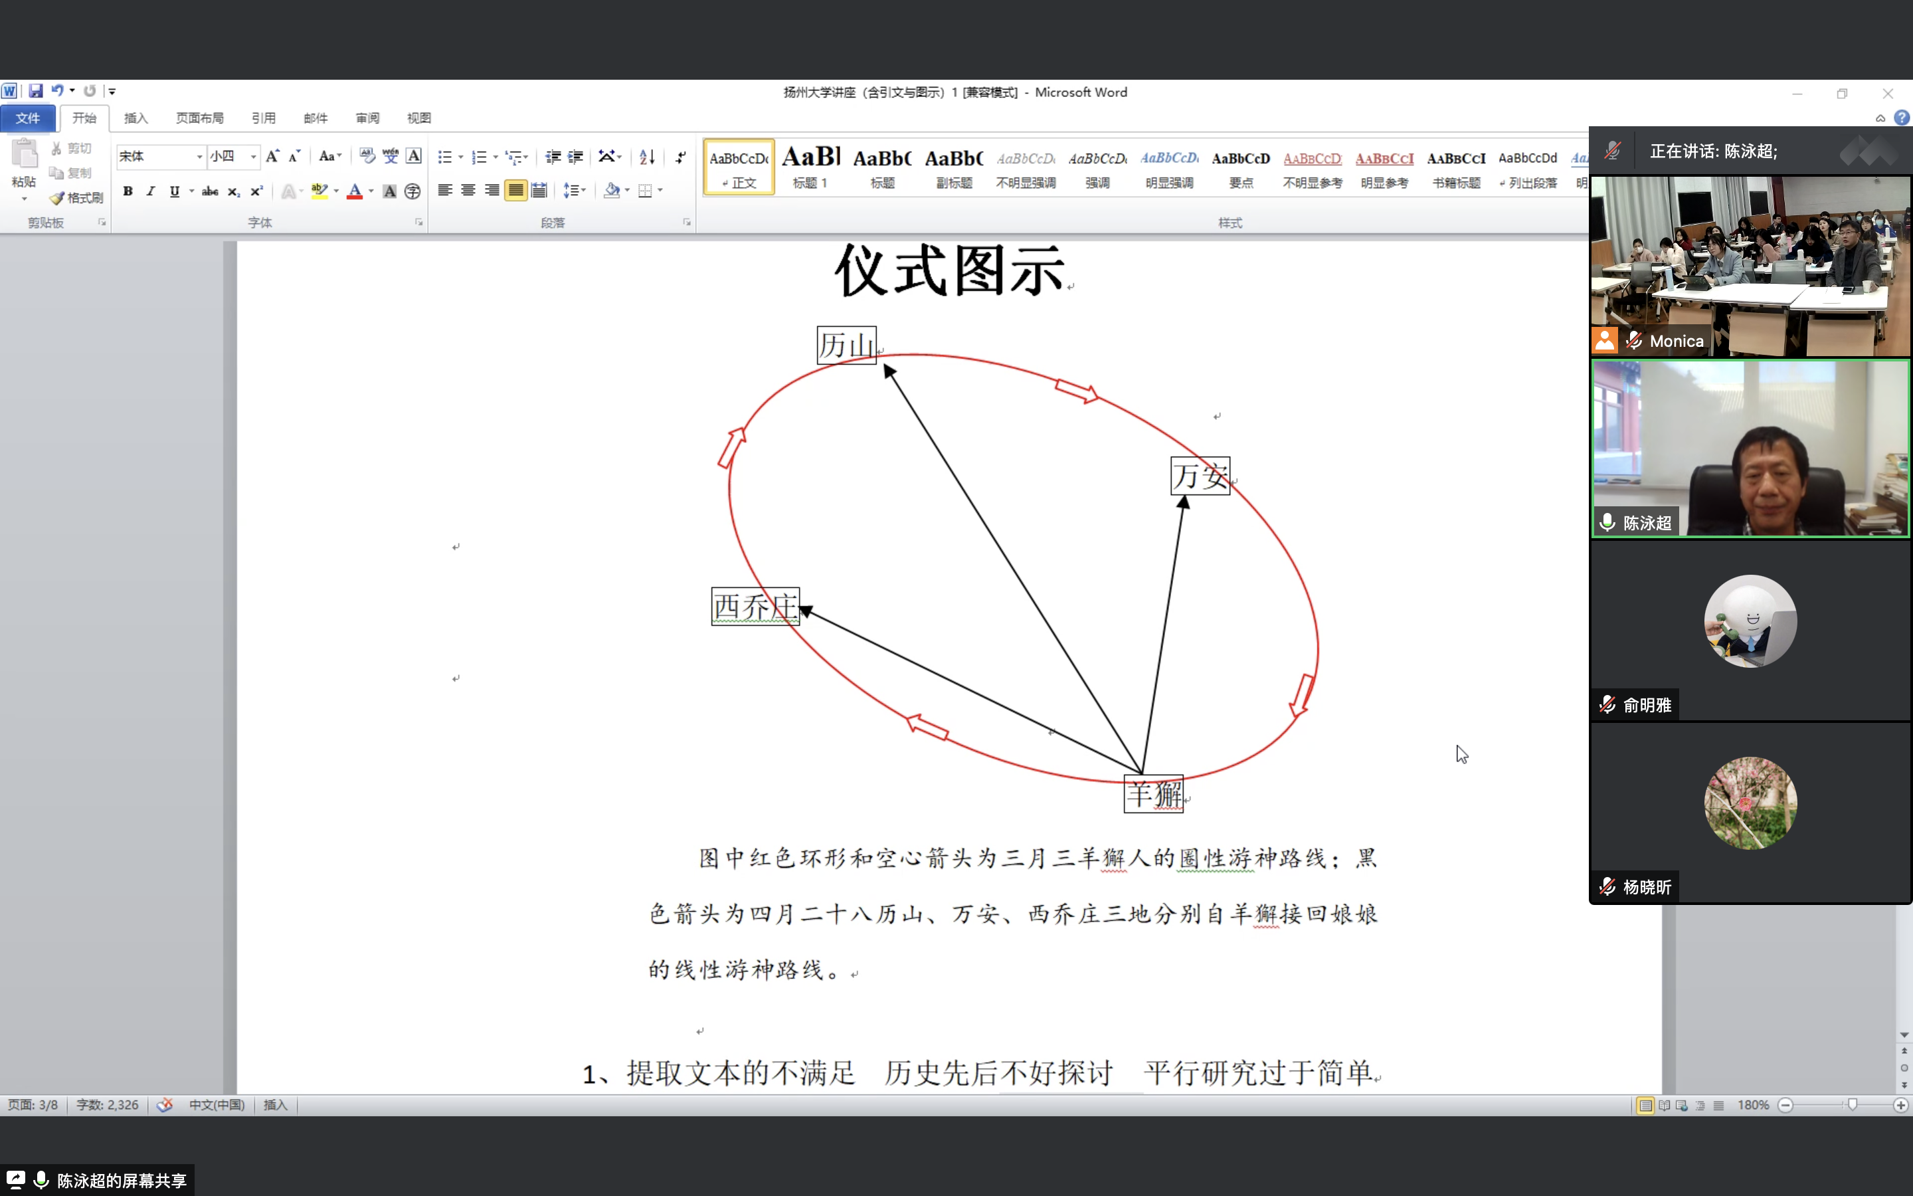The width and height of the screenshot is (1913, 1196).
Task: Click the strikethrough abc icon
Action: (209, 191)
